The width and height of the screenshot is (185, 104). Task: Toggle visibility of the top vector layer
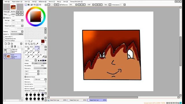pos(5,50)
